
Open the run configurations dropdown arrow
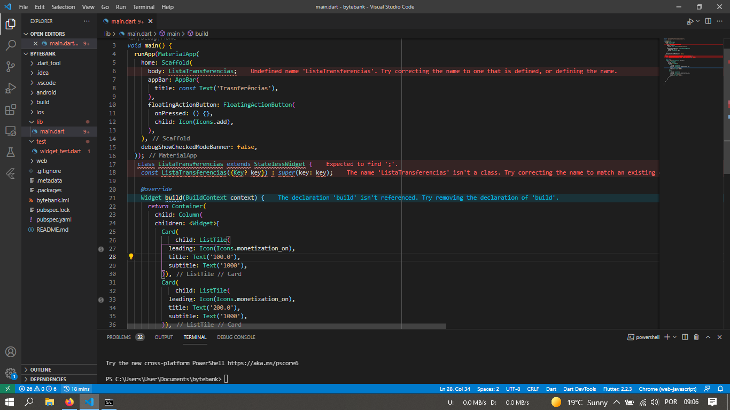pyautogui.click(x=697, y=21)
